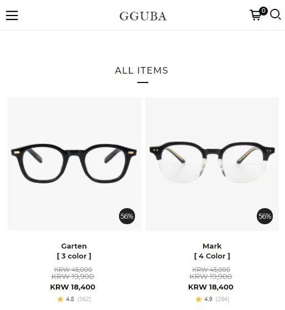Open the Mark product title link
285x310 pixels.
212,246
